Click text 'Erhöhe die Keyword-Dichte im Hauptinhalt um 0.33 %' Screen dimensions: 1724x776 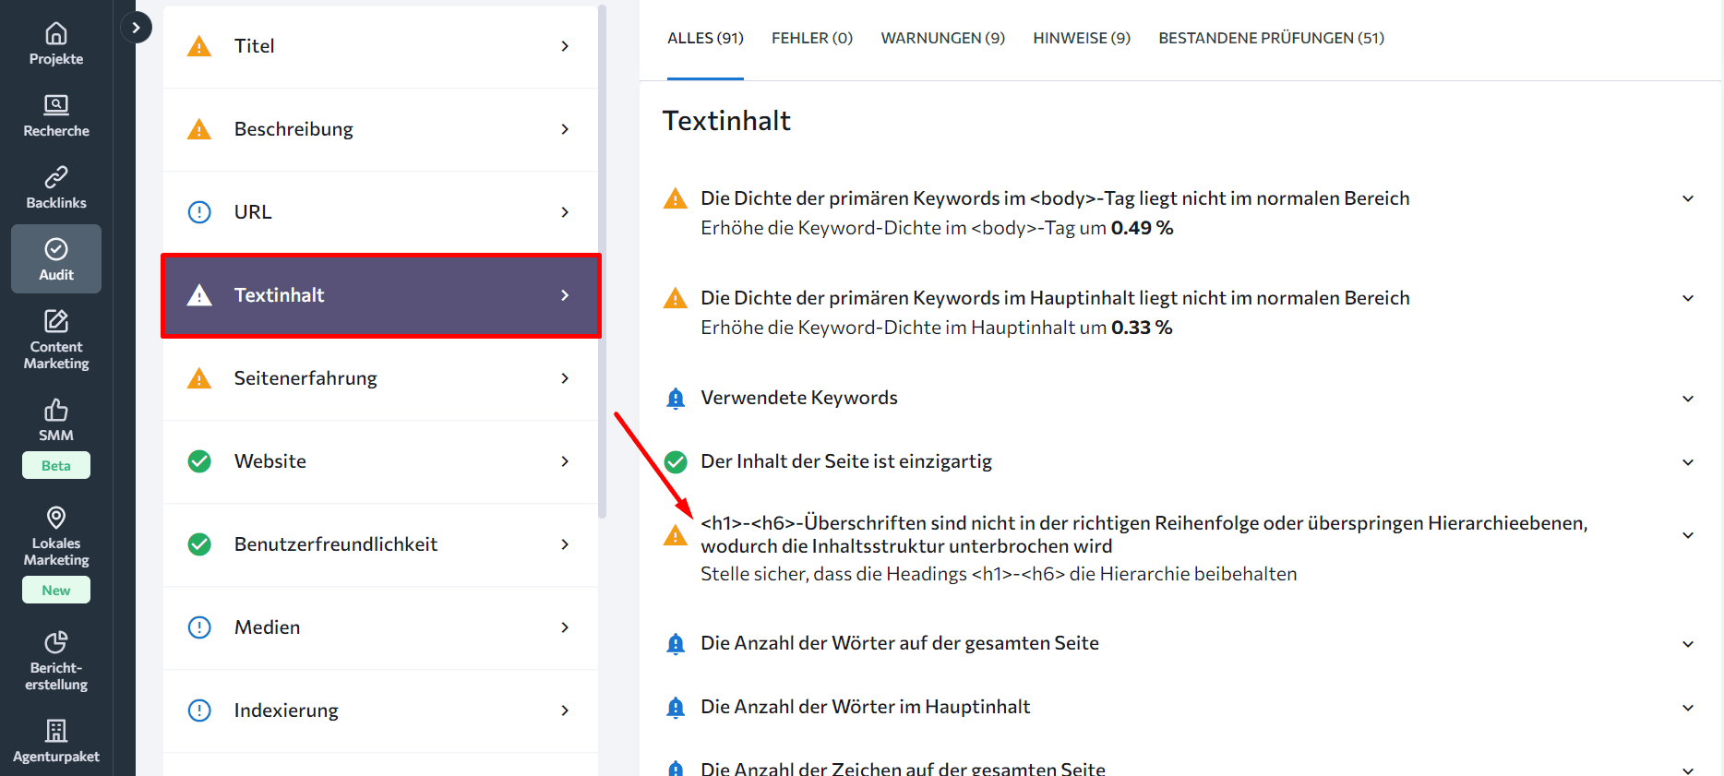click(x=936, y=328)
